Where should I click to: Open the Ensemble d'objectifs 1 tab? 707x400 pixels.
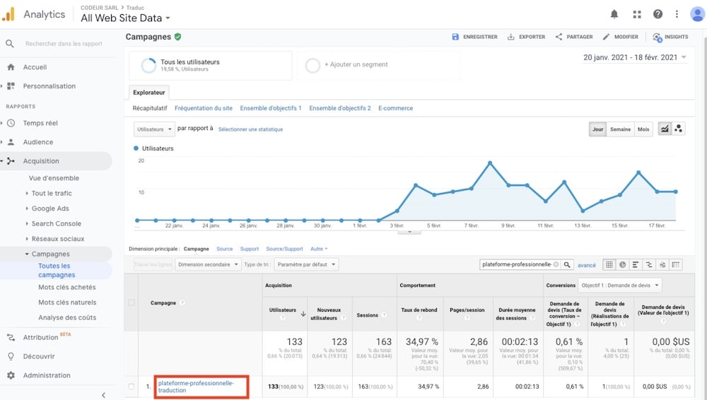[x=271, y=108]
